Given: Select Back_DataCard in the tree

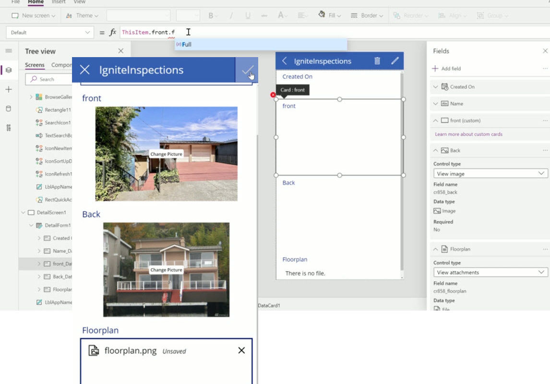Looking at the screenshot, I should coord(62,276).
